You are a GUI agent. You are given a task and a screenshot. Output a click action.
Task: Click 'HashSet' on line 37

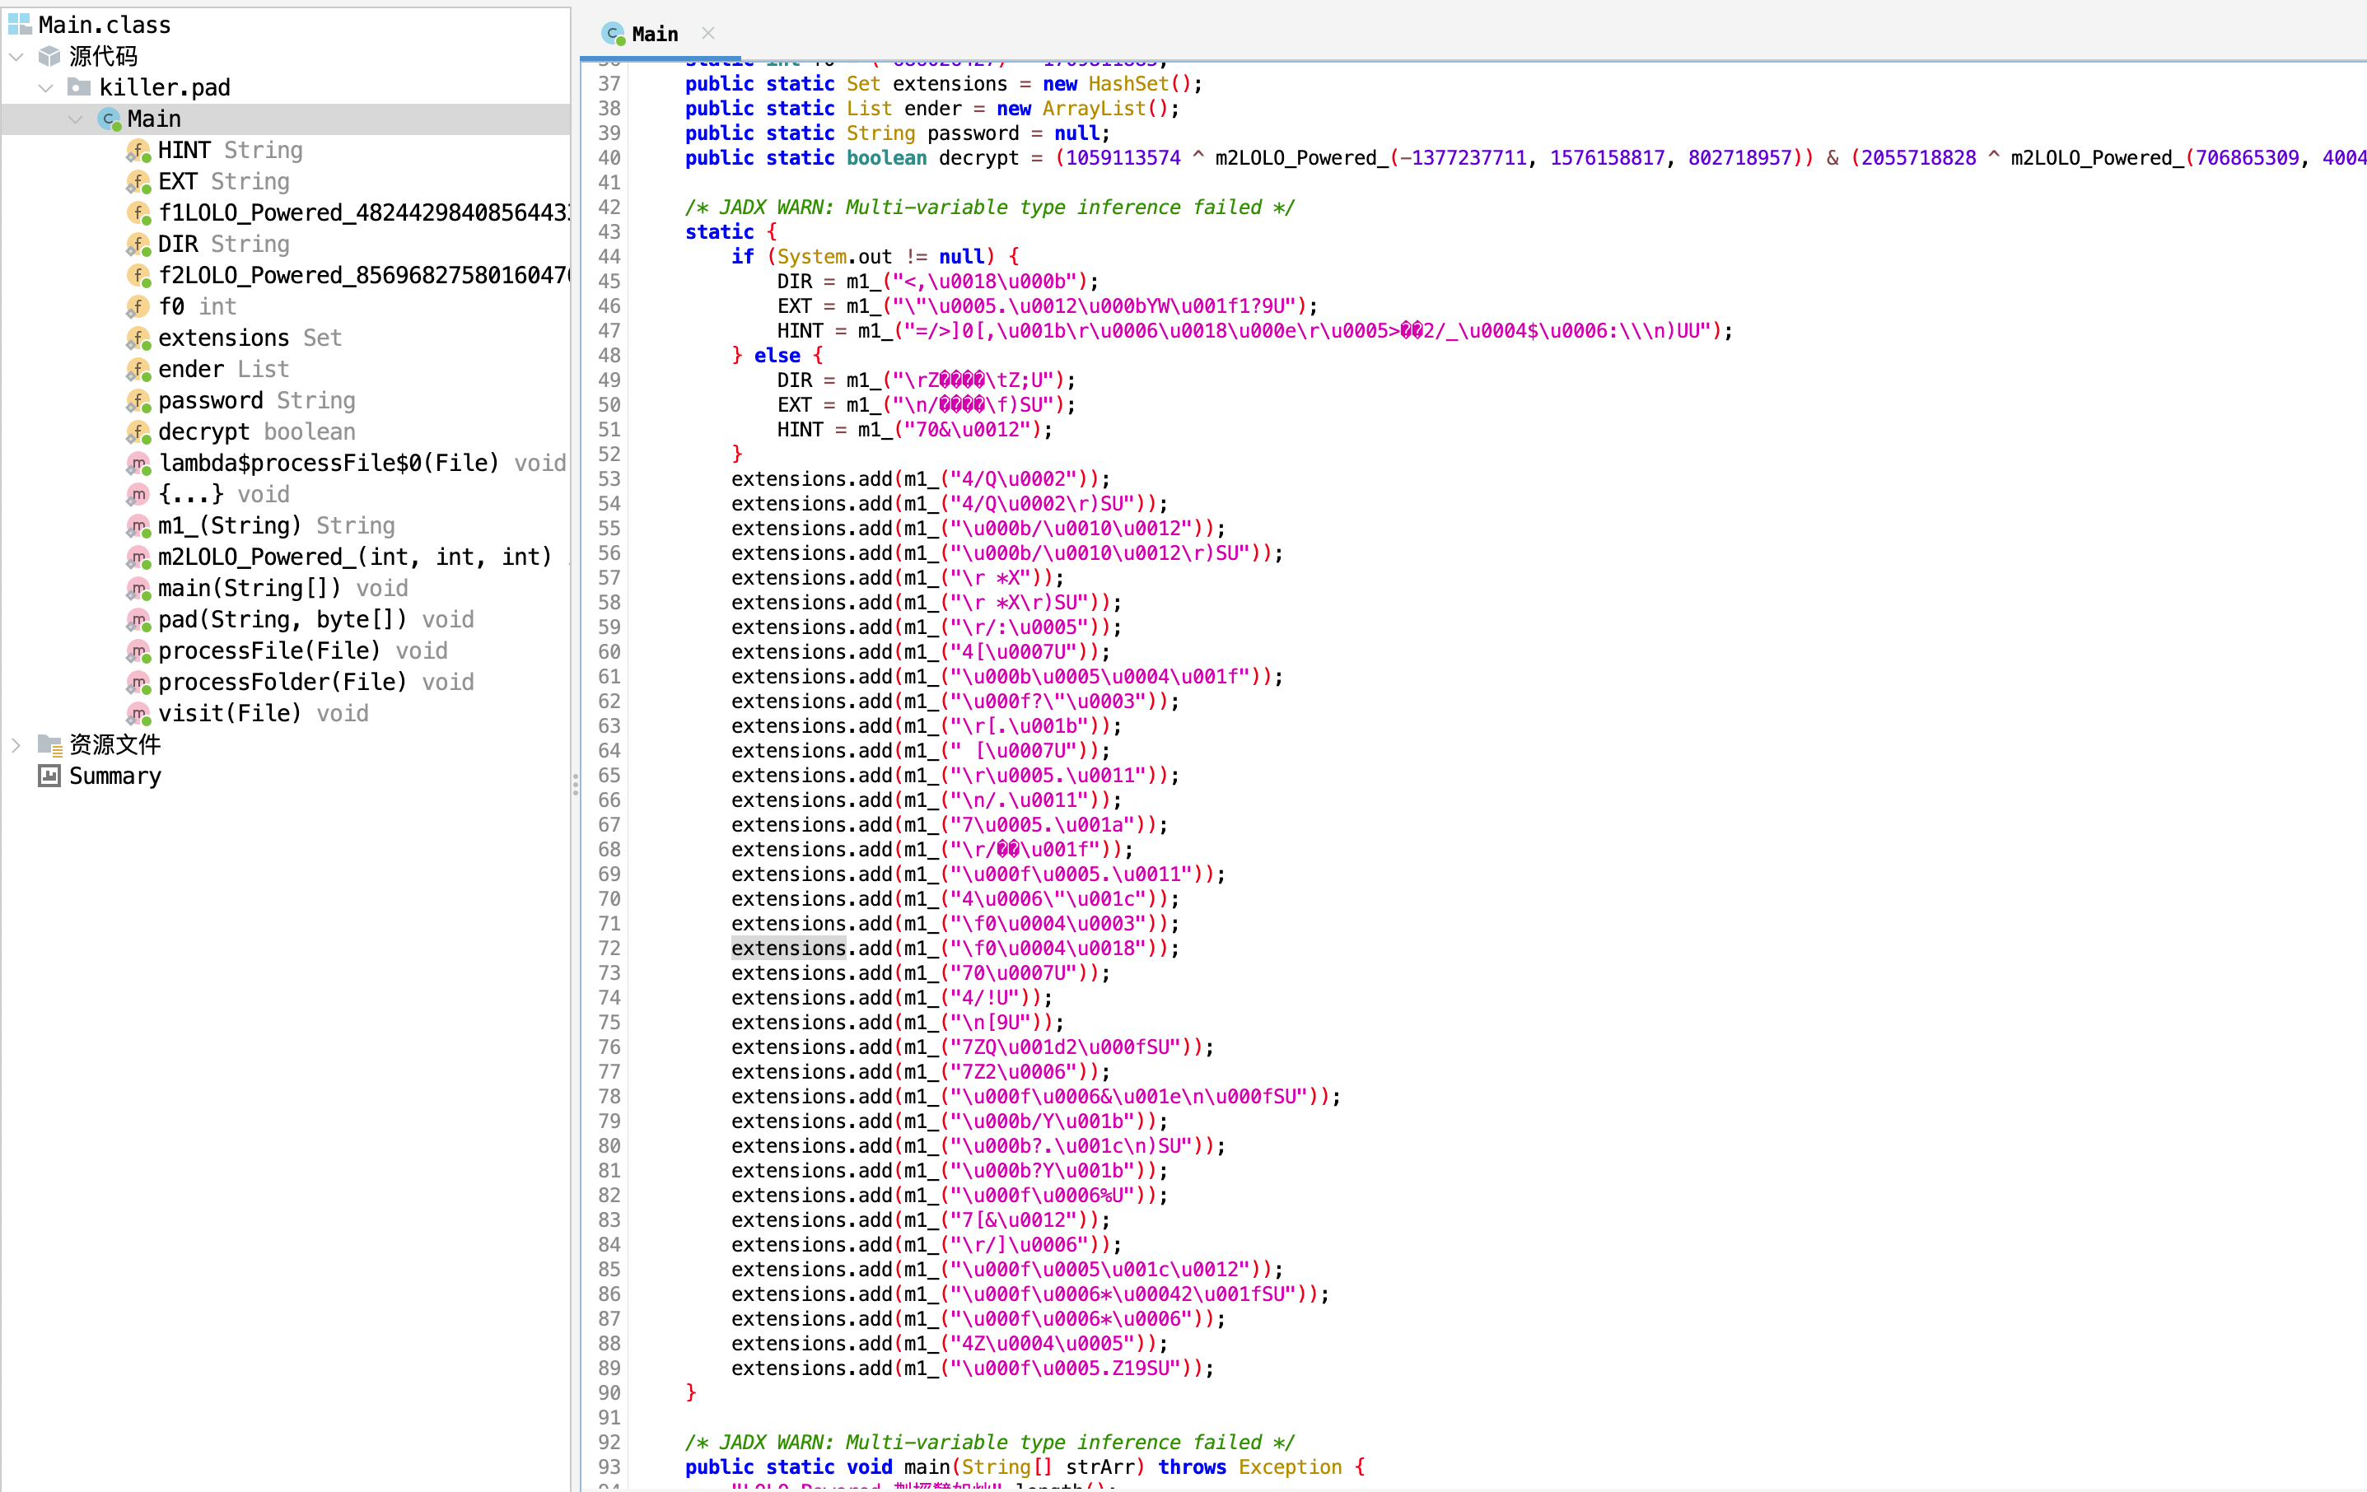(x=1128, y=85)
